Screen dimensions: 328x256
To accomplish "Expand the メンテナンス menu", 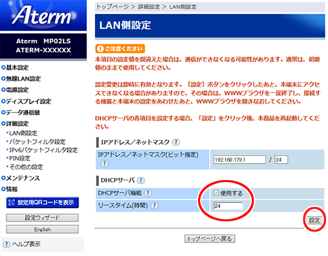I will (21, 178).
